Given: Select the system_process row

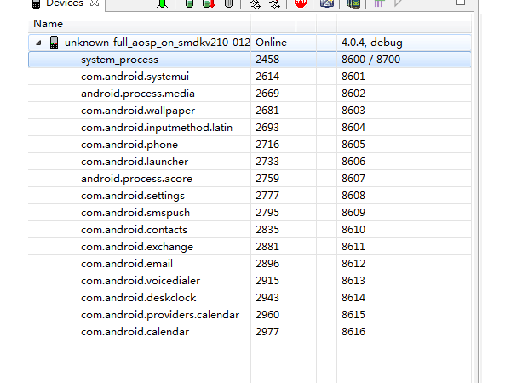Looking at the screenshot, I should (119, 60).
